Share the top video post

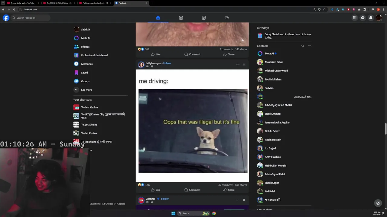(x=229, y=54)
